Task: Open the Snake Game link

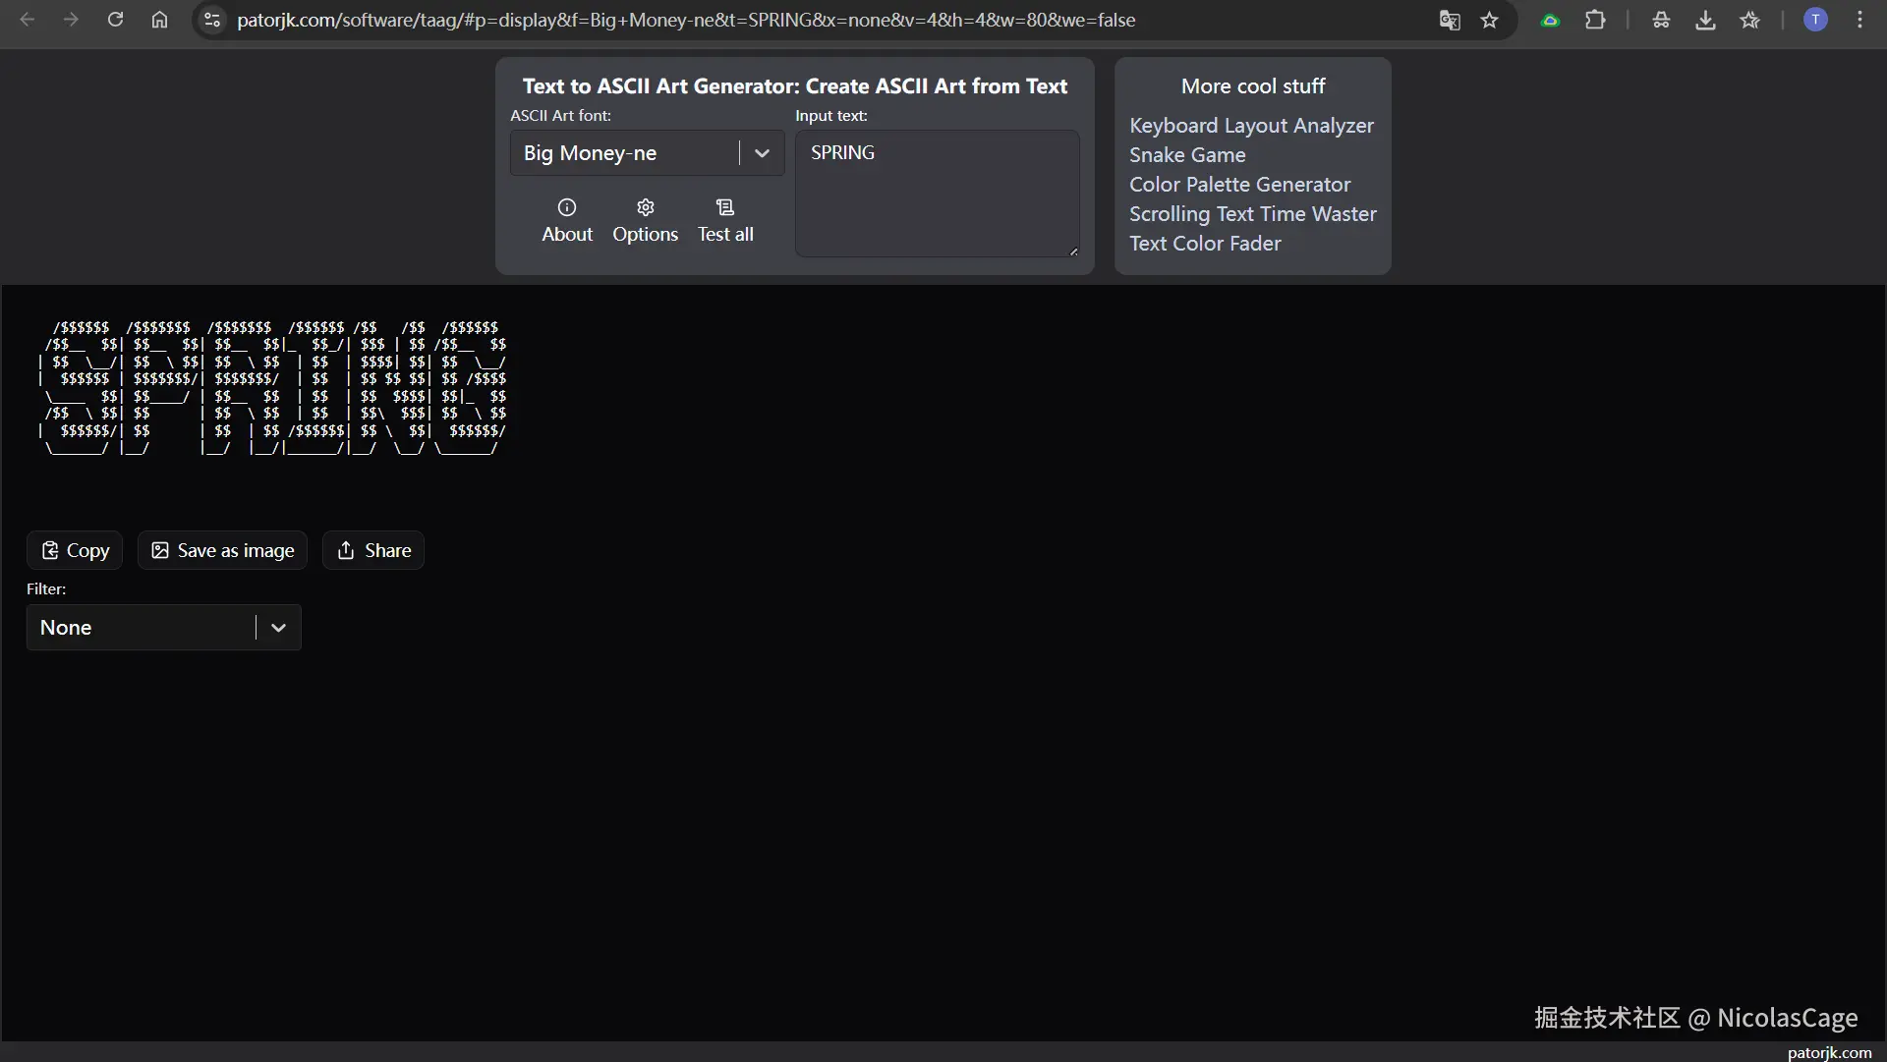Action: [x=1187, y=155]
